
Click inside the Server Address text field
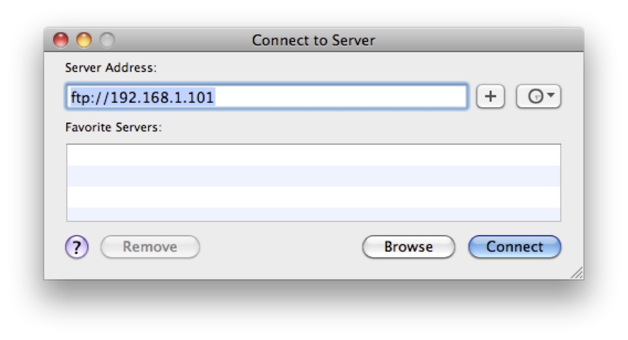click(339, 97)
